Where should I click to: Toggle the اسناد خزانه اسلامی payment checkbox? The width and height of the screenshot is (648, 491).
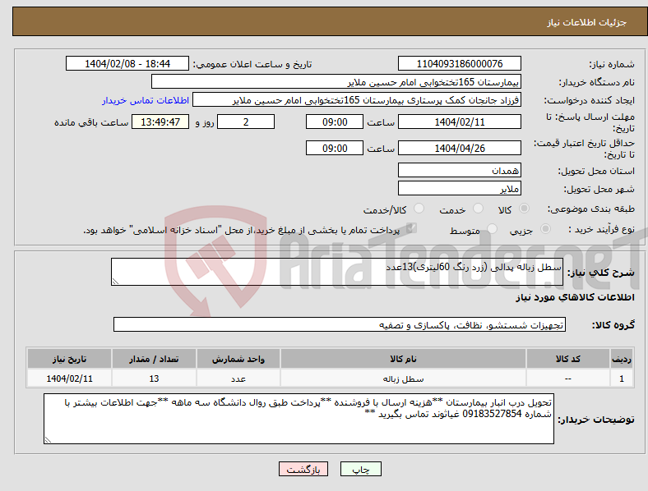click(412, 228)
